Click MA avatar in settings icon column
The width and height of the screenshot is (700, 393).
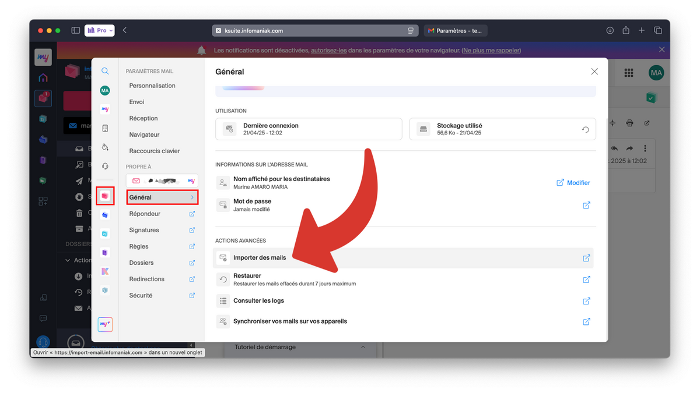tap(105, 90)
